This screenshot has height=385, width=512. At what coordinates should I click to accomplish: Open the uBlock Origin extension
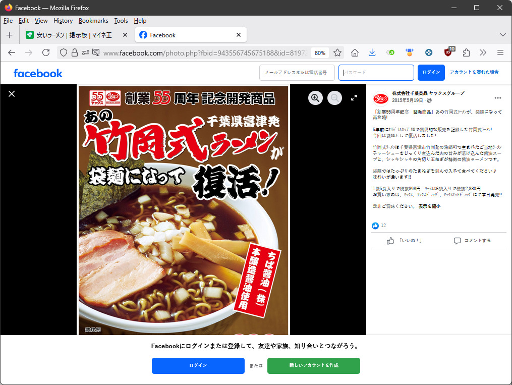[448, 52]
